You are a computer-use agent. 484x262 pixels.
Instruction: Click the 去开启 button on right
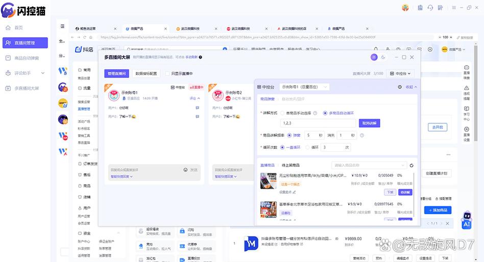[x=438, y=127]
